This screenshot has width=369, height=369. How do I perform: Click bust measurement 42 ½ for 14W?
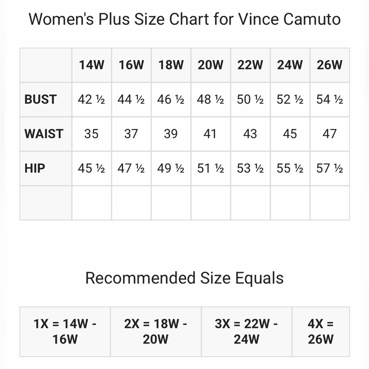coord(91,100)
